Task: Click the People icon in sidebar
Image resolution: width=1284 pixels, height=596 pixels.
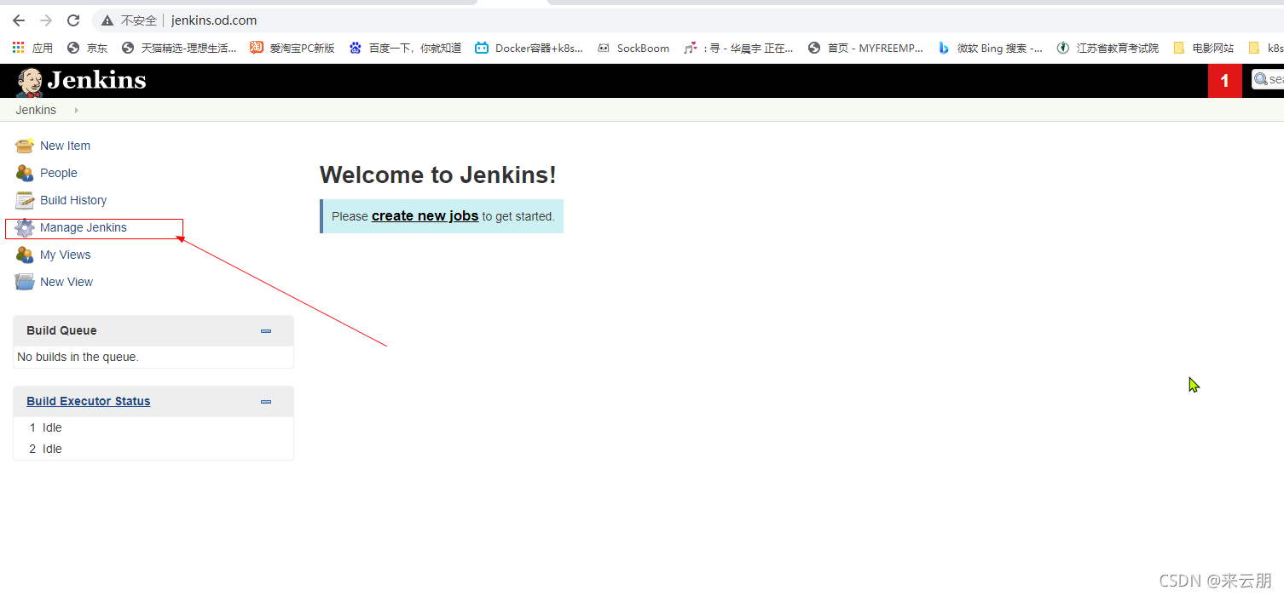Action: point(25,173)
